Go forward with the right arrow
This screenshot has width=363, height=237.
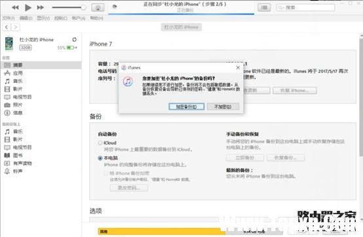tap(15, 27)
